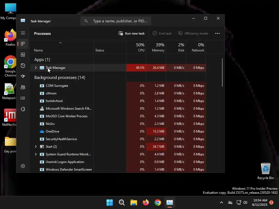Open Windows Start button on taskbar
This screenshot has height=209, width=279.
(x=110, y=202)
